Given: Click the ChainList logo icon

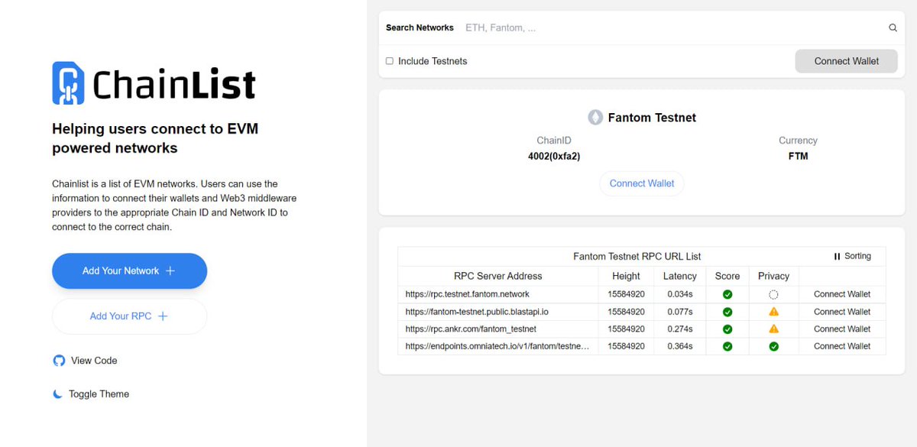Looking at the screenshot, I should [x=68, y=83].
